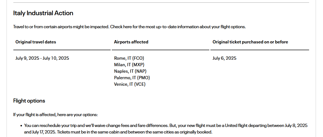Click the line starting 'and July 17, 2025'
323x137 pixels.
point(118,132)
